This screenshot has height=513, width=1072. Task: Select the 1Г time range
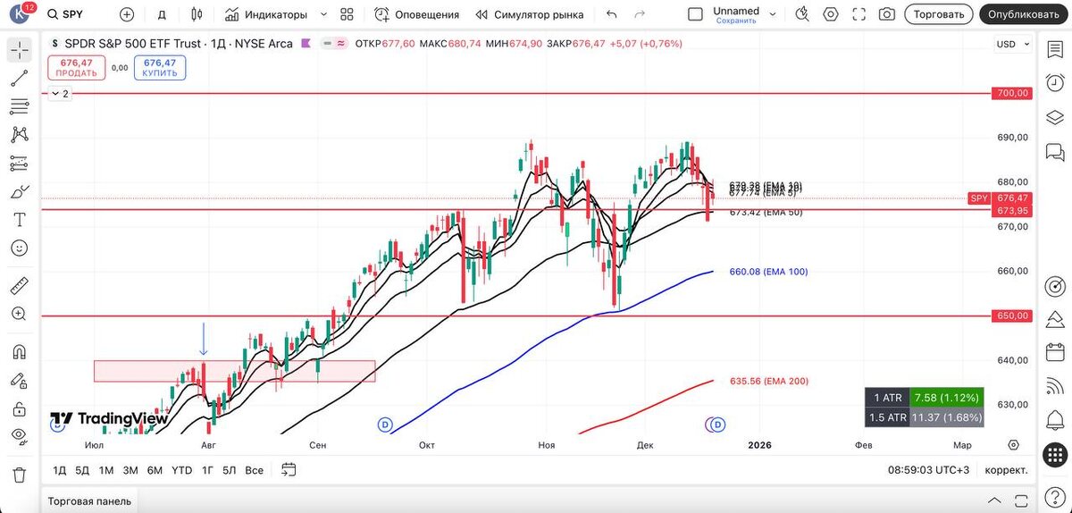pos(207,470)
